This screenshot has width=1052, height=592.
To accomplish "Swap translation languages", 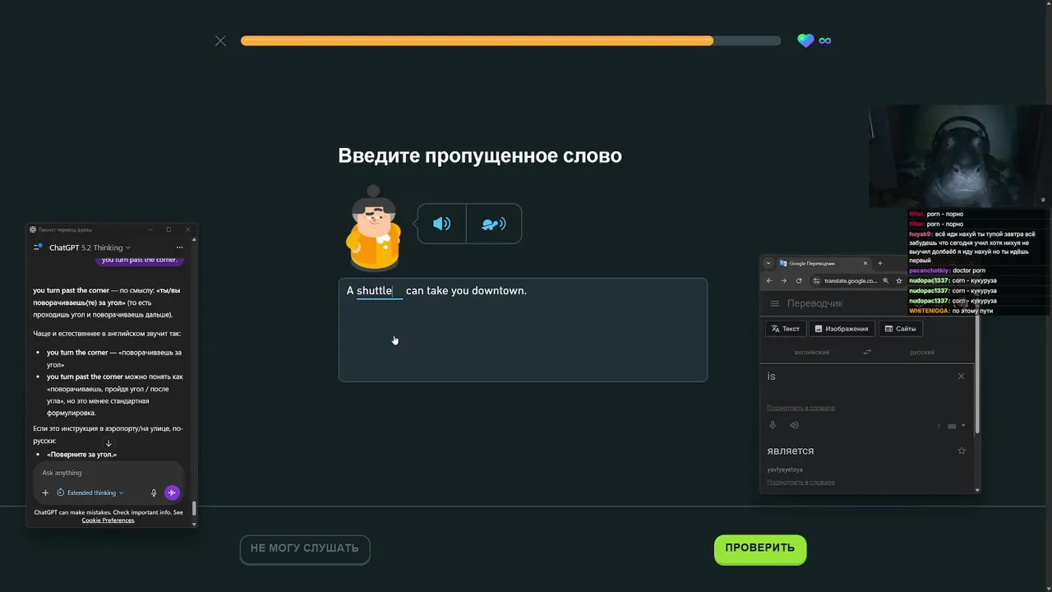I will point(866,352).
